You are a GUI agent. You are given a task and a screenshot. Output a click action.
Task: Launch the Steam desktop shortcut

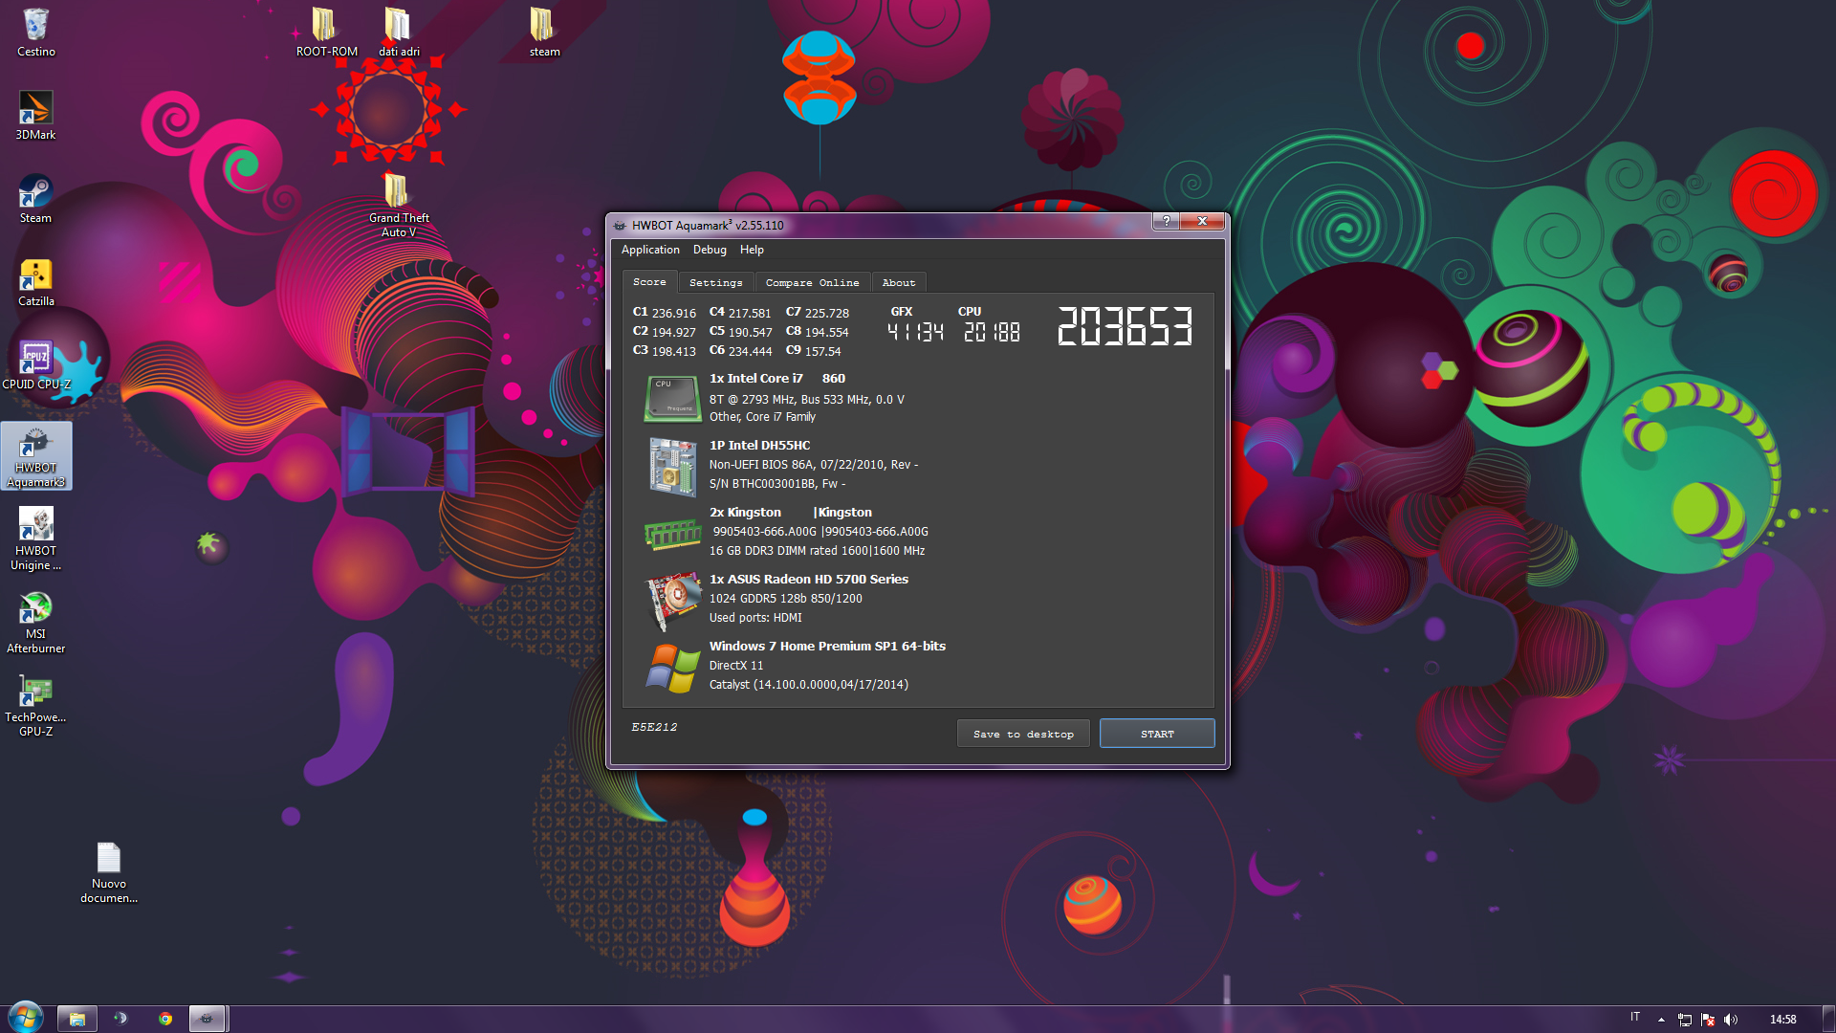35,198
